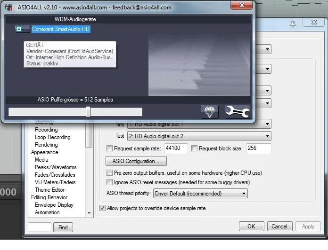Select Automation in the preferences tree
The width and height of the screenshot is (328, 250).
point(47,212)
